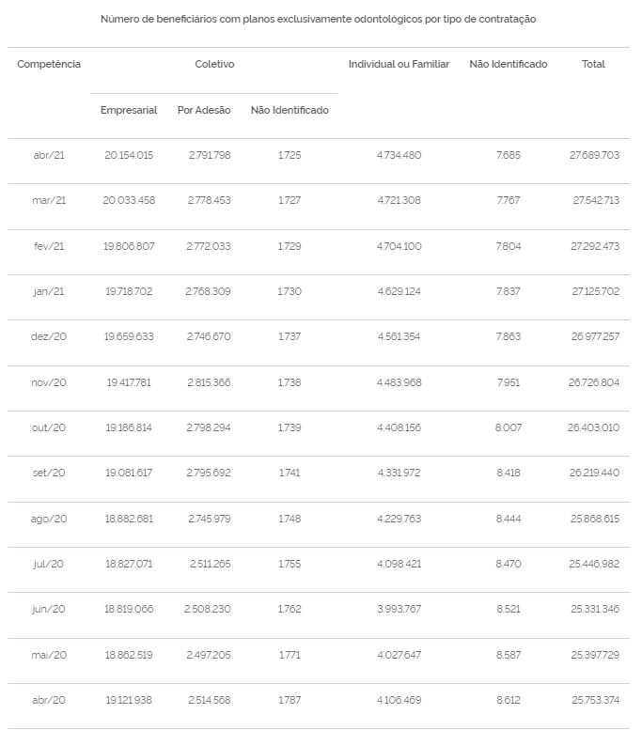Select Individual value 4.408.156 for out/20

point(399,427)
